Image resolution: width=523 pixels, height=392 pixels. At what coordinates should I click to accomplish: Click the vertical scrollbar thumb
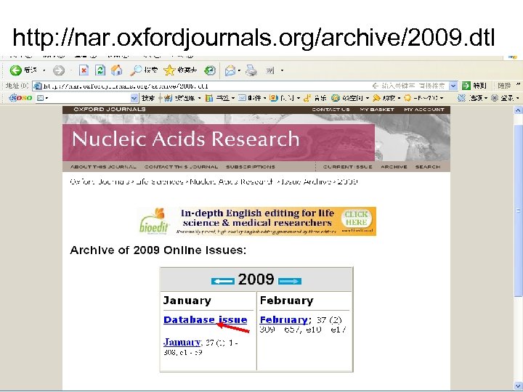tap(518, 211)
